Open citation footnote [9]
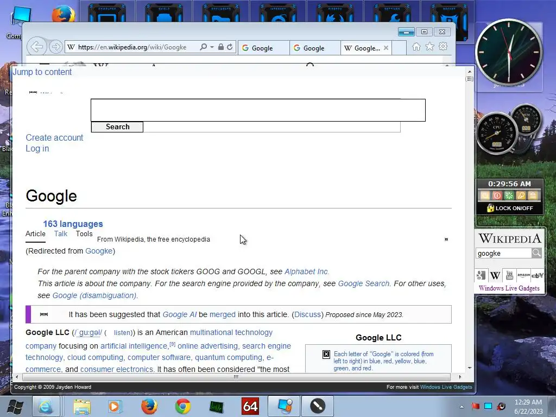This screenshot has height=417, width=556. 172,344
